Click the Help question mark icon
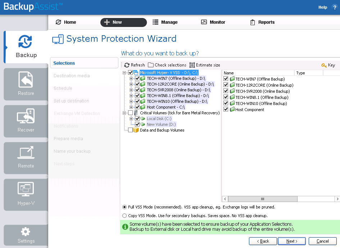Image resolution: width=340 pixels, height=248 pixels. (x=335, y=7)
